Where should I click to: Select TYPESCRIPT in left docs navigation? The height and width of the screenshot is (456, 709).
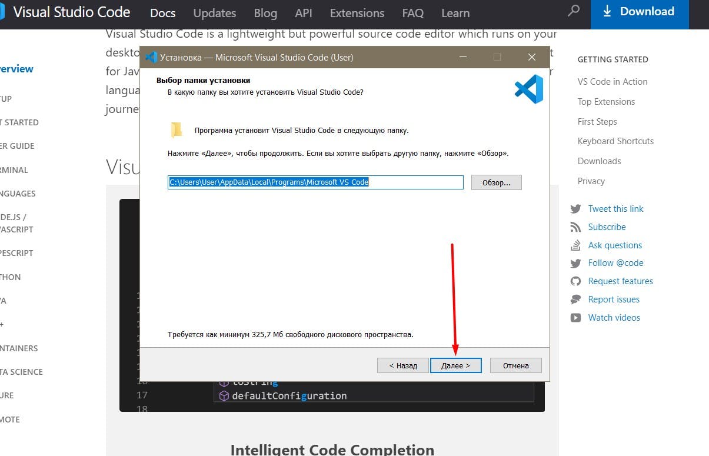(16, 253)
